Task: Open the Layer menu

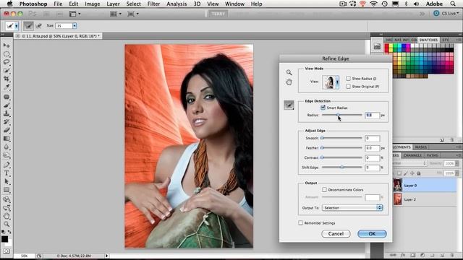Action: click(x=113, y=4)
